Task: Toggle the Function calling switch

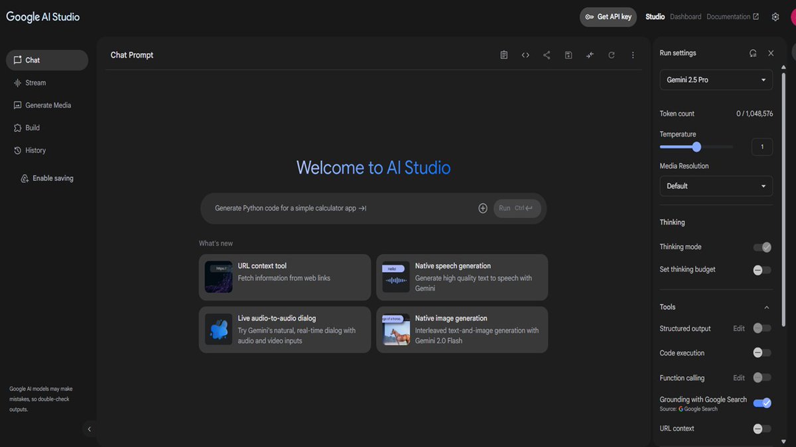Action: [762, 377]
